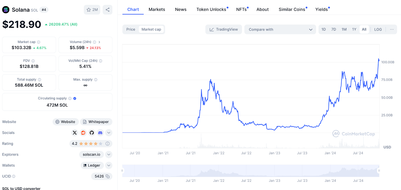Add Solana to watchlist via star button
The width and height of the screenshot is (401, 190).
coord(92,10)
